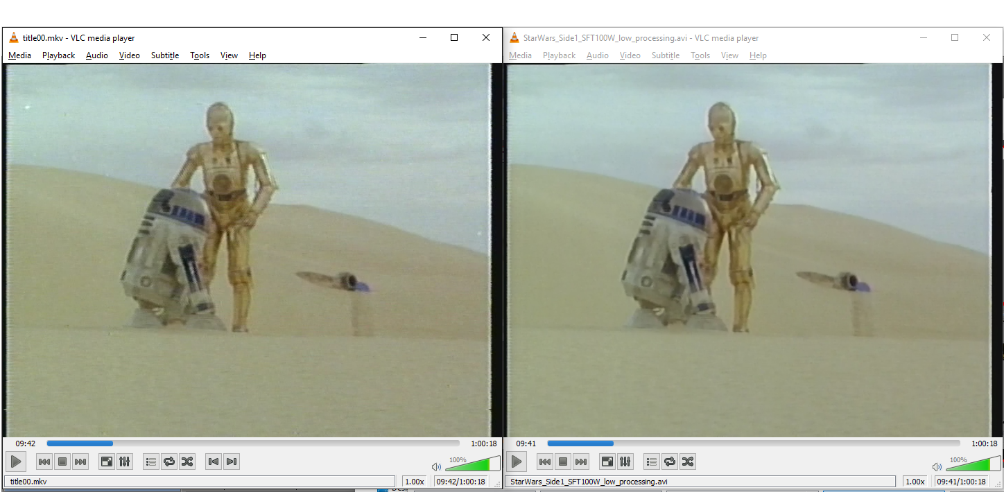Open Video menu in title00.mkv window
1004x492 pixels.
click(130, 55)
